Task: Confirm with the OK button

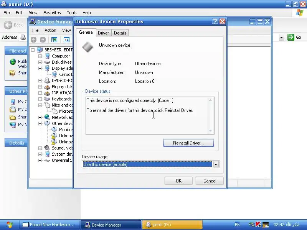Action: 178,181
